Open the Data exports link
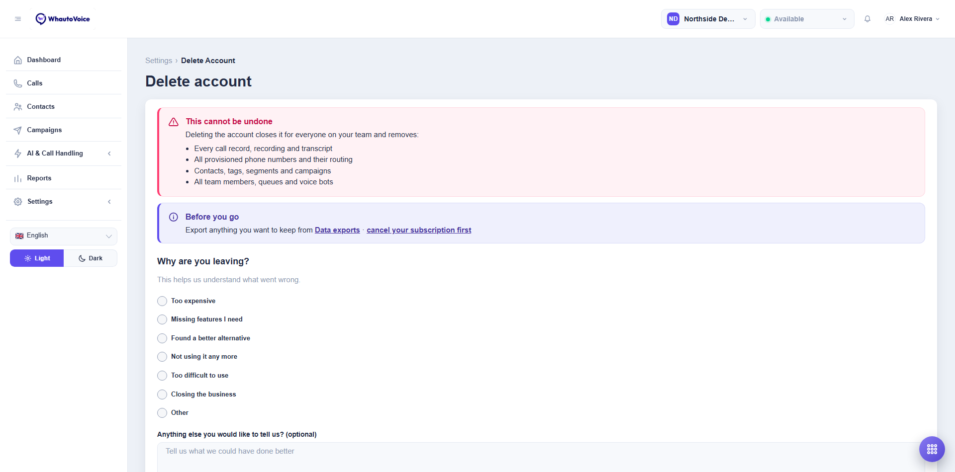Image resolution: width=955 pixels, height=472 pixels. 337,230
